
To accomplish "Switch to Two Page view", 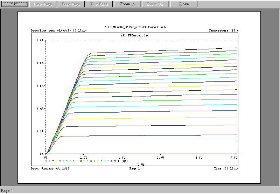I will tap(99, 4).
